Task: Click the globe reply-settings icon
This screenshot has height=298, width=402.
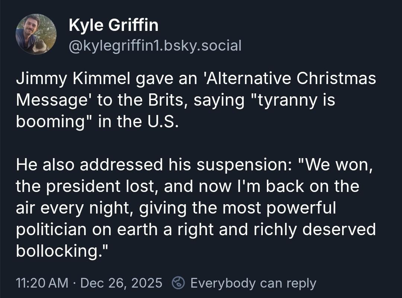Action: pos(178,283)
